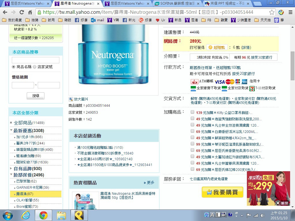This screenshot has width=295, height=221.
Task: Open the Chrome menu hamburger icon
Action: [x=290, y=12]
